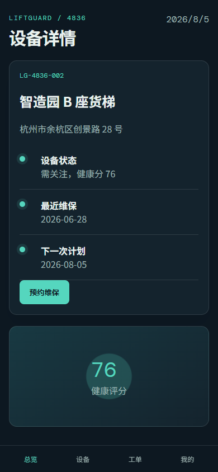Click the LIFTGUARD / 4836 breadcrumb
The width and height of the screenshot is (218, 472).
[48, 18]
